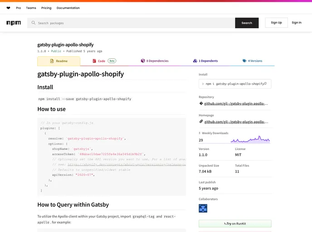This screenshot has width=312, height=232.
Task: Switch to the Readme tab
Action: coord(58,61)
